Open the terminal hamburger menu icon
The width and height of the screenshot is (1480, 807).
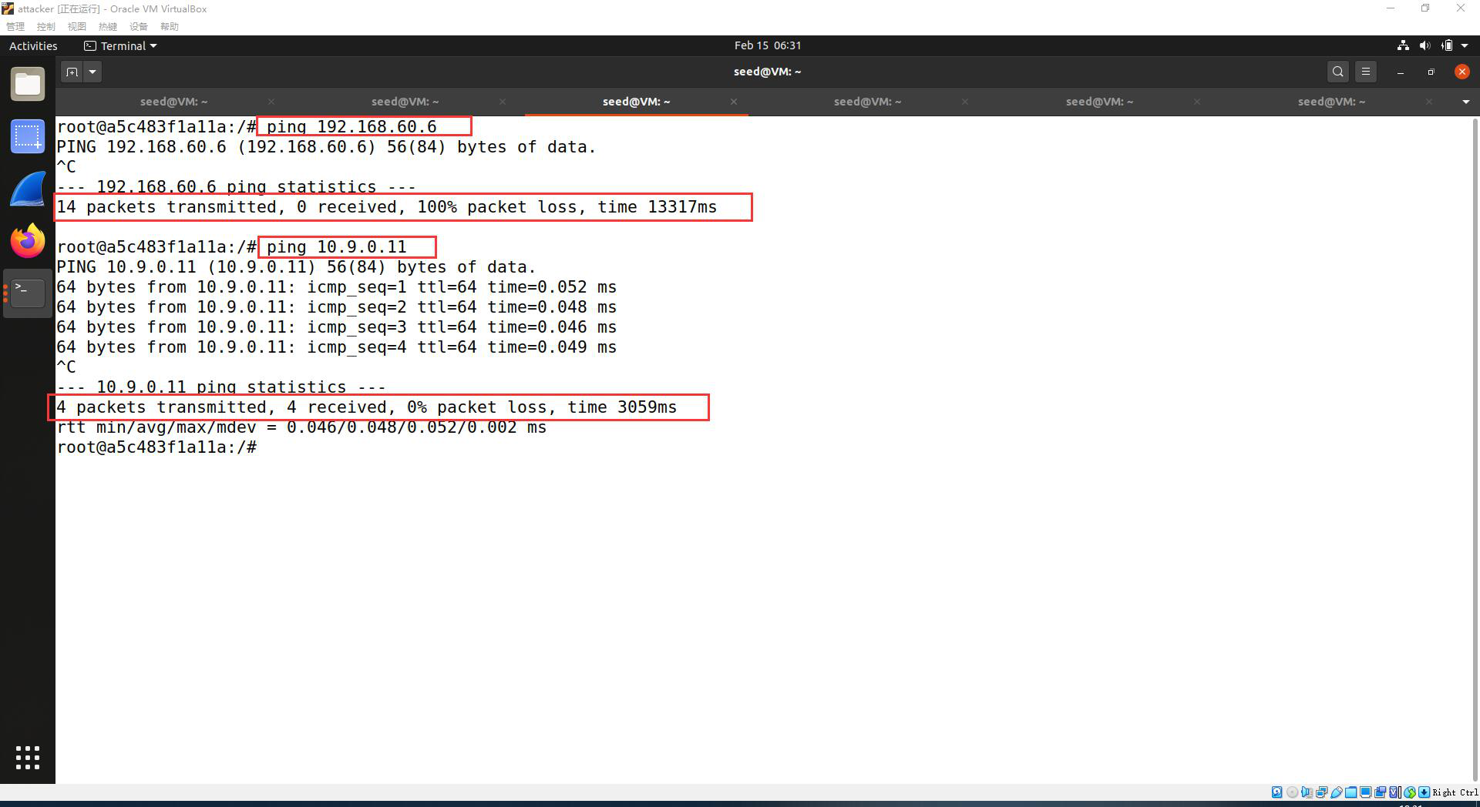pos(1365,71)
